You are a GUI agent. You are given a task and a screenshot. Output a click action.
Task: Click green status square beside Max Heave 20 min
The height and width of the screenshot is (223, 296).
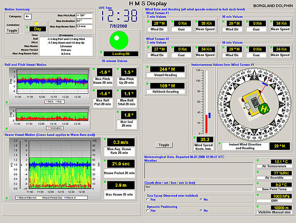click(105, 182)
